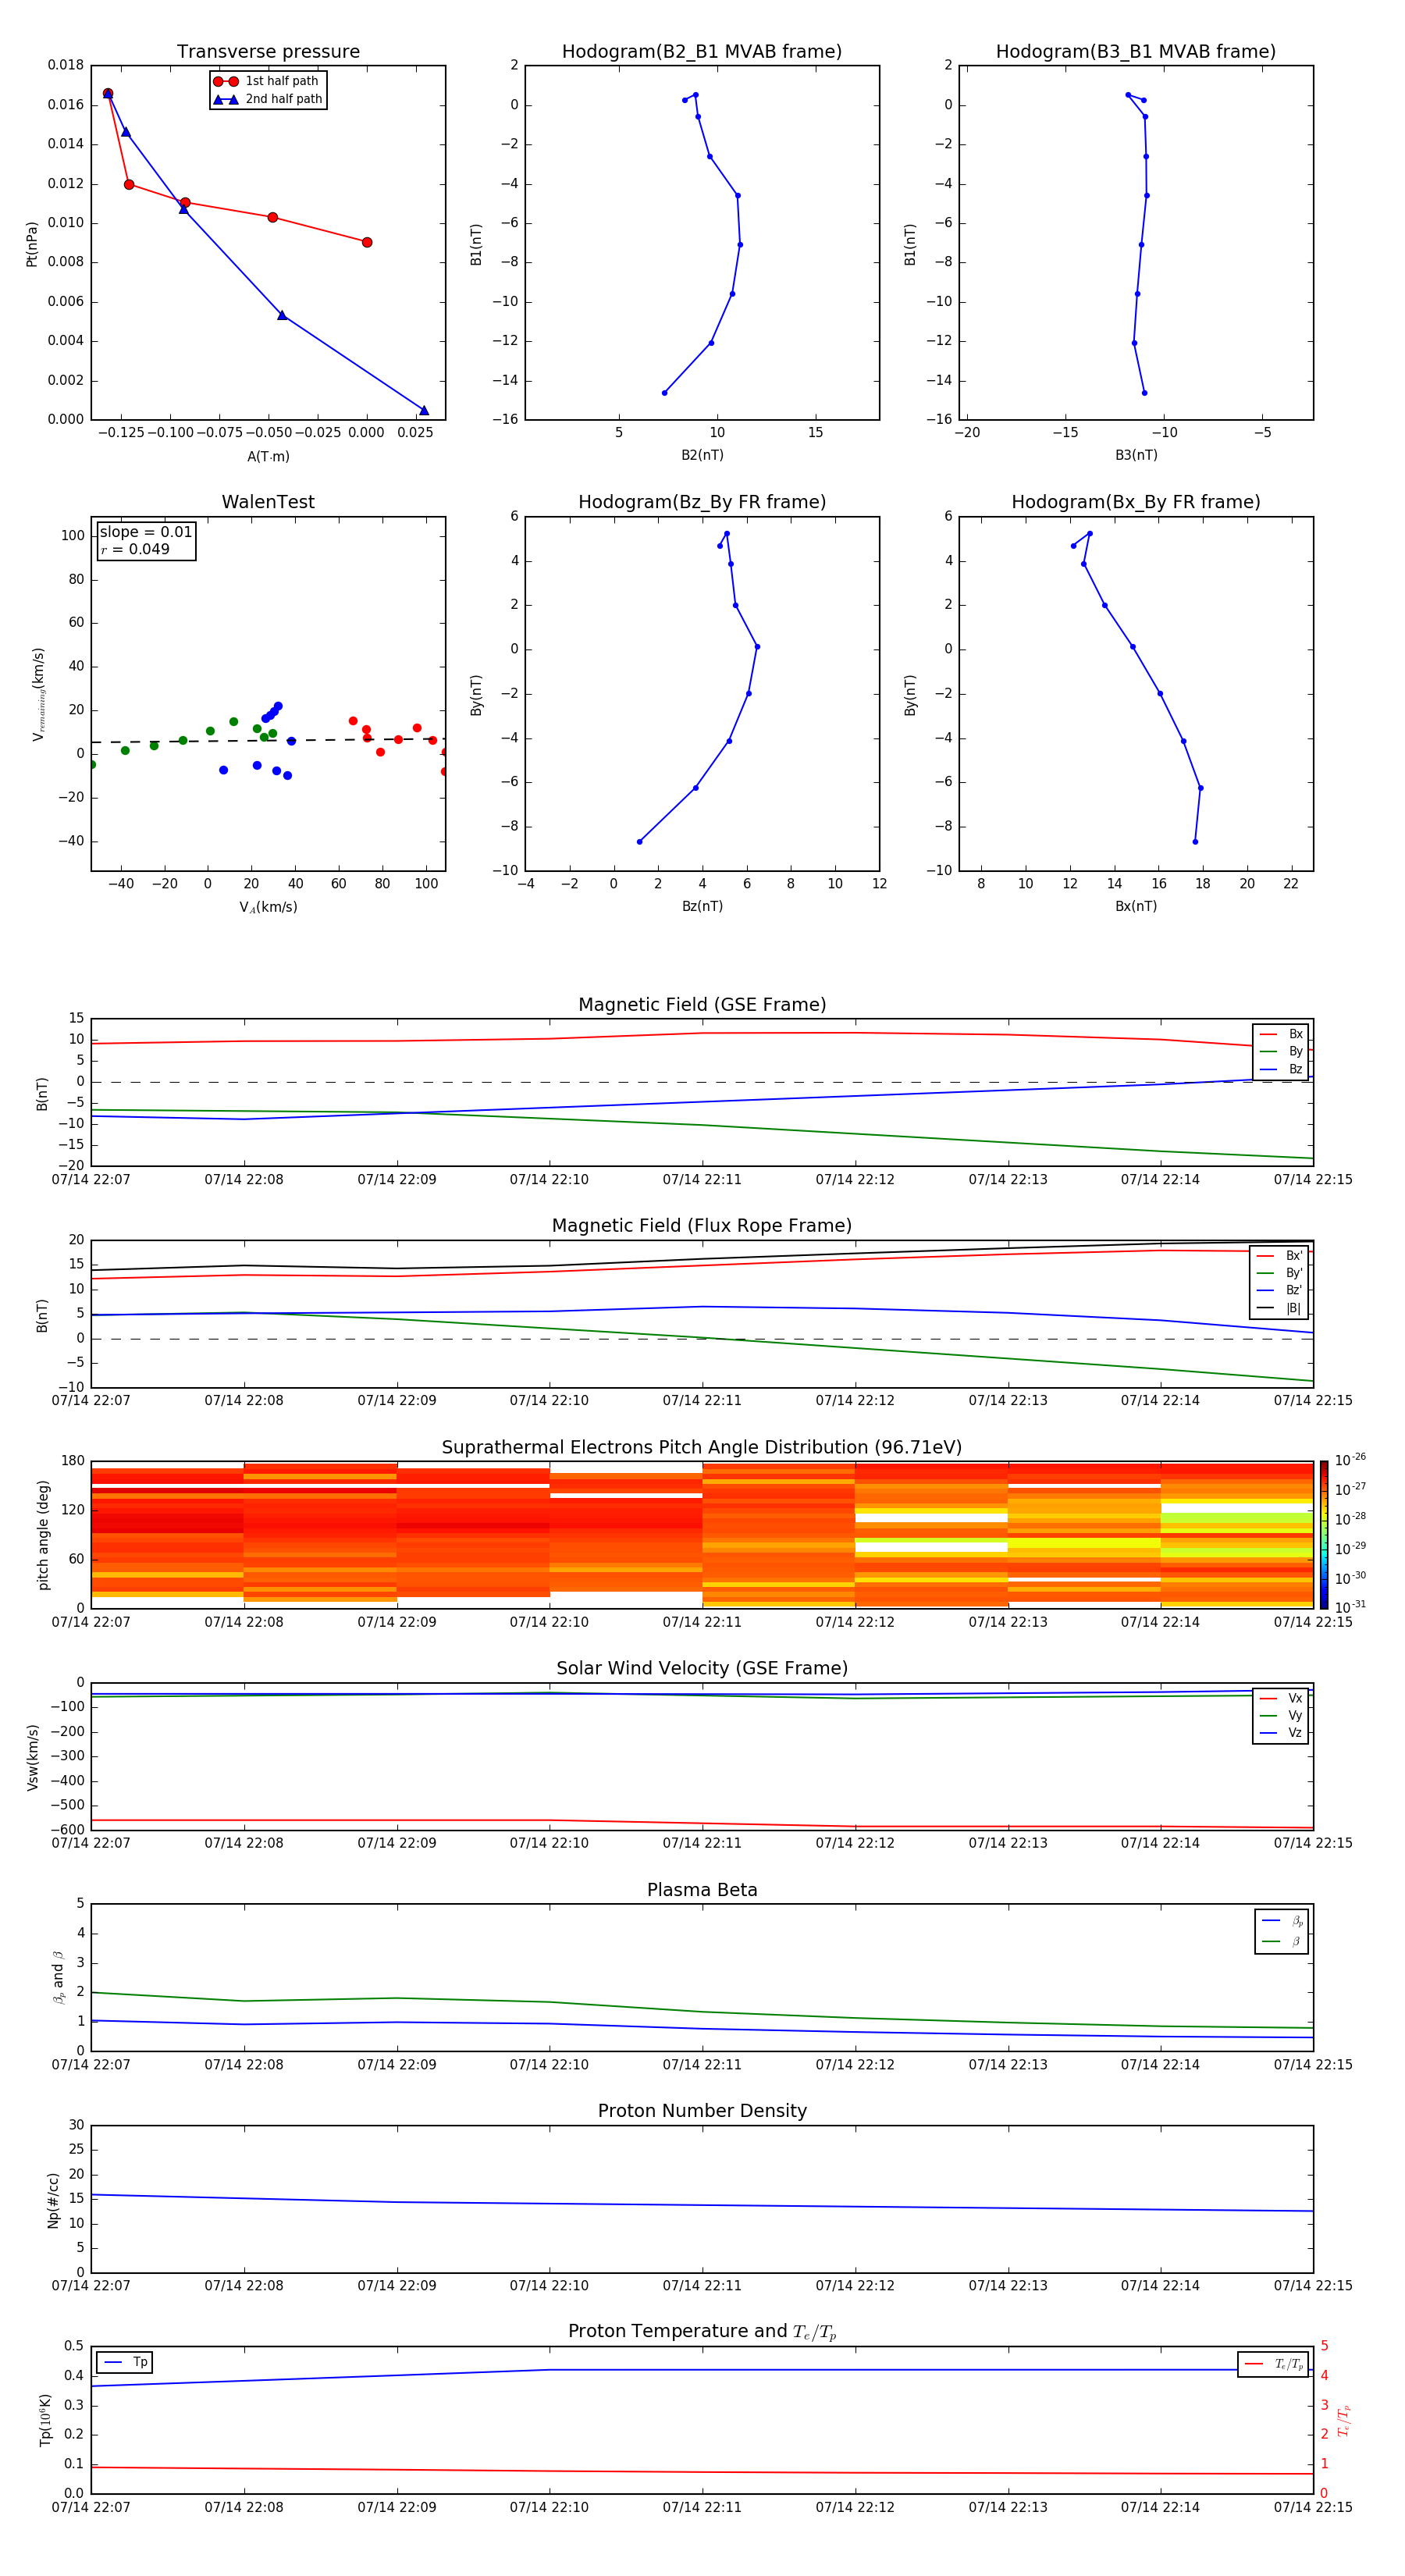This screenshot has height=2576, width=1405.
Task: Click the 'B2(nT)' axis label
Action: coord(702,455)
